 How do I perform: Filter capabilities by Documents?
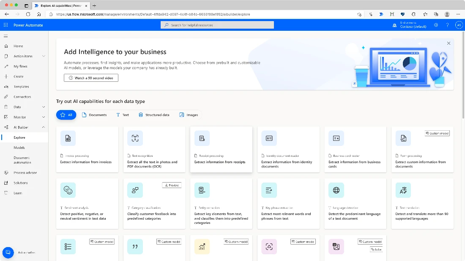pyautogui.click(x=94, y=115)
